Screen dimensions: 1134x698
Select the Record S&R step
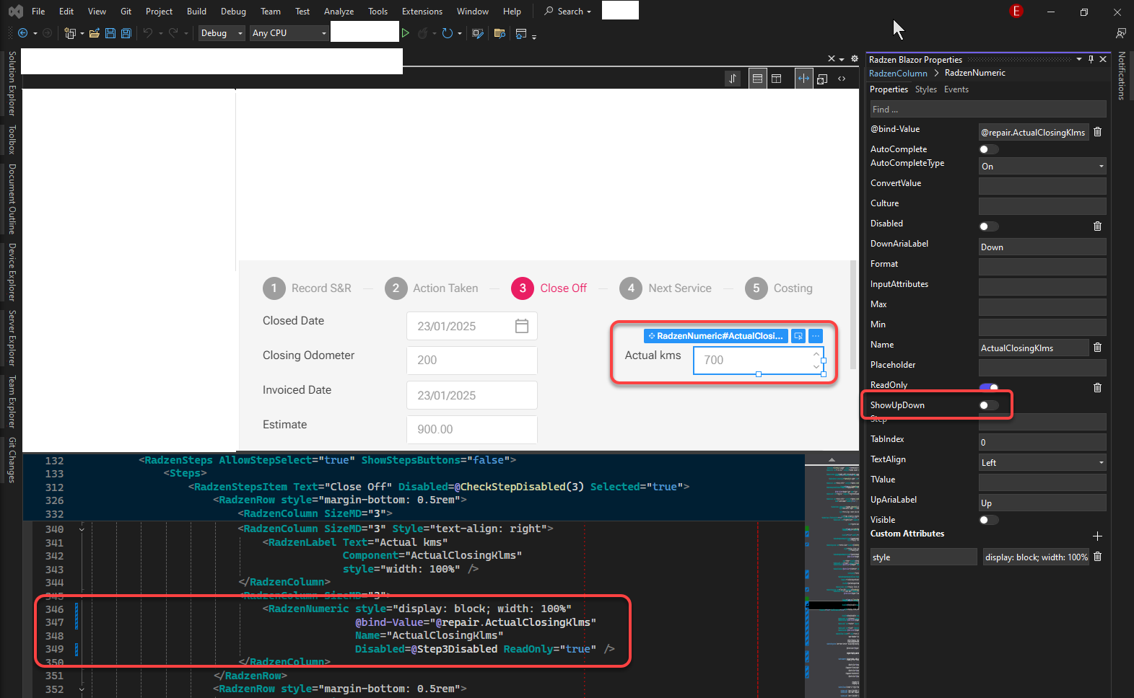click(x=307, y=288)
